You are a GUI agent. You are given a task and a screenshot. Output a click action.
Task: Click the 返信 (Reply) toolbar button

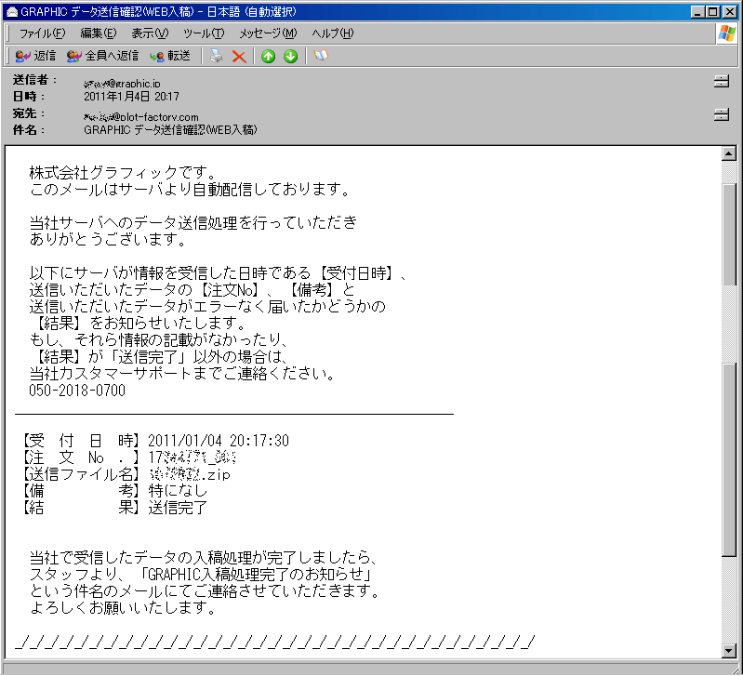coord(35,56)
